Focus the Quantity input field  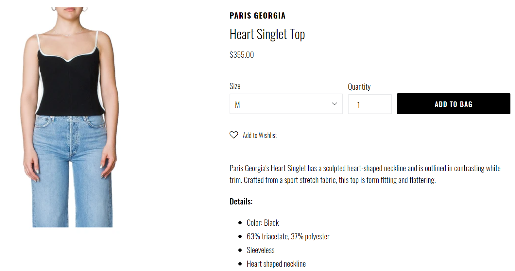pos(369,104)
